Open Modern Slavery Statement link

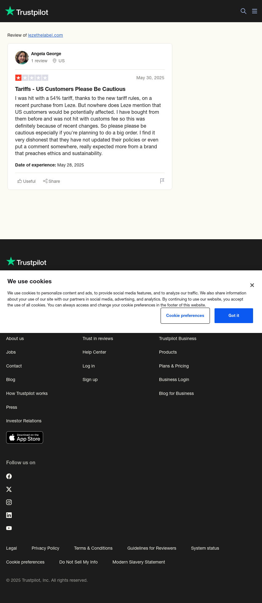139,562
